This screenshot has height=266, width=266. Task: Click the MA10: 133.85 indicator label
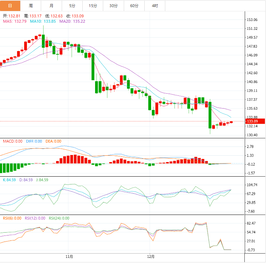point(43,21)
